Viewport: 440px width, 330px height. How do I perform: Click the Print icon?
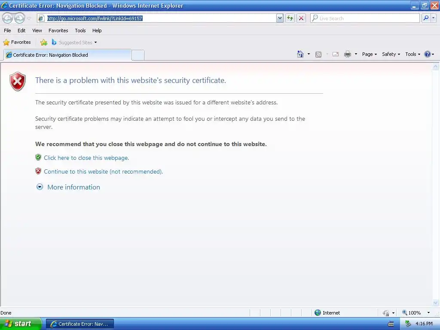(347, 54)
